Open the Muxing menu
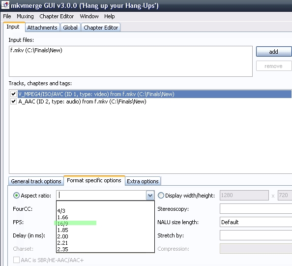 [26, 16]
